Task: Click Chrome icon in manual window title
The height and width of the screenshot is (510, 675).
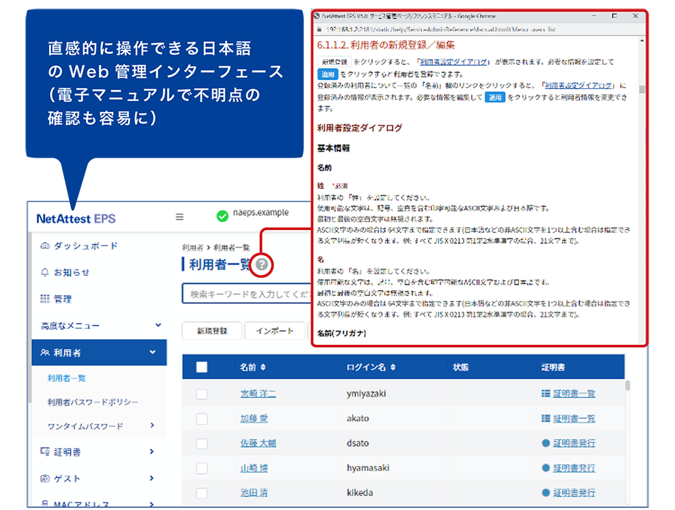Action: (x=317, y=16)
